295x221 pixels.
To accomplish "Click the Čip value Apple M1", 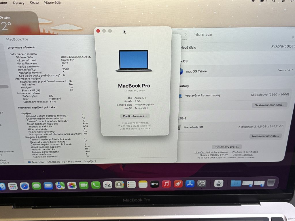I will (140, 98).
